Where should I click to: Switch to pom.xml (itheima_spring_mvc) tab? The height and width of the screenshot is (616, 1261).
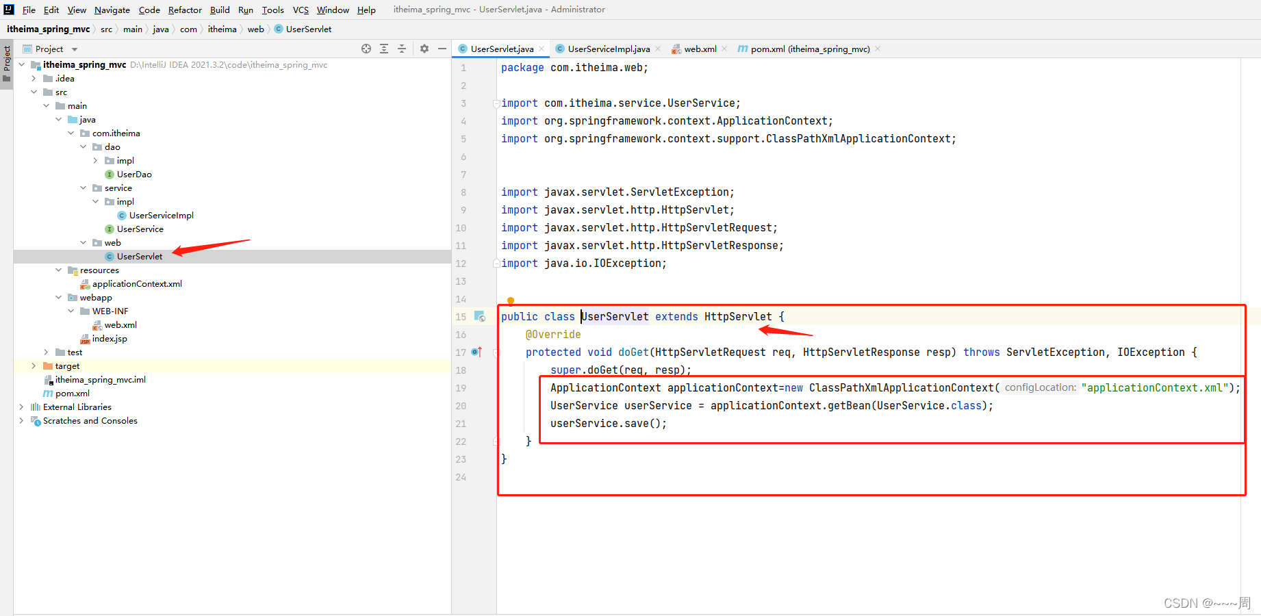pos(810,49)
